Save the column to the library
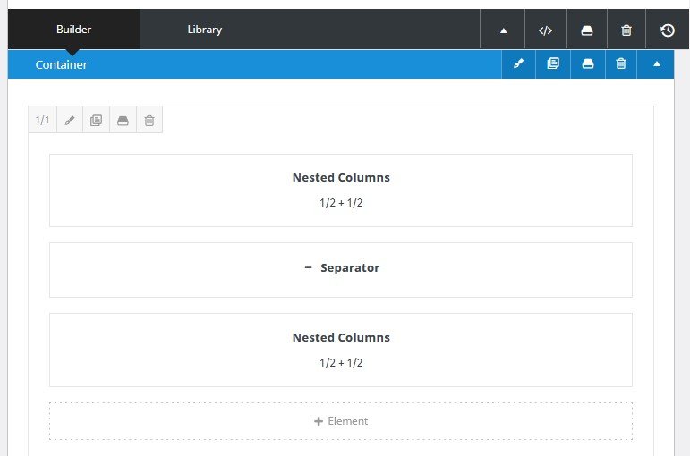 tap(123, 120)
